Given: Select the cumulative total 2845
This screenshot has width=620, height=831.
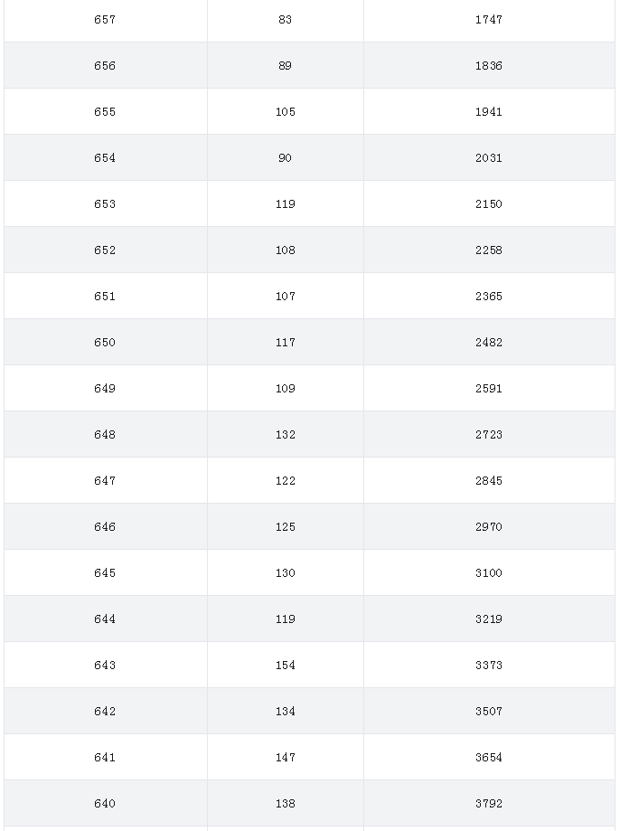Looking at the screenshot, I should click(x=489, y=481).
